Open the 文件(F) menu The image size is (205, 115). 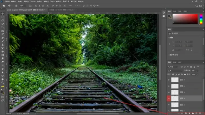pos(7,2)
